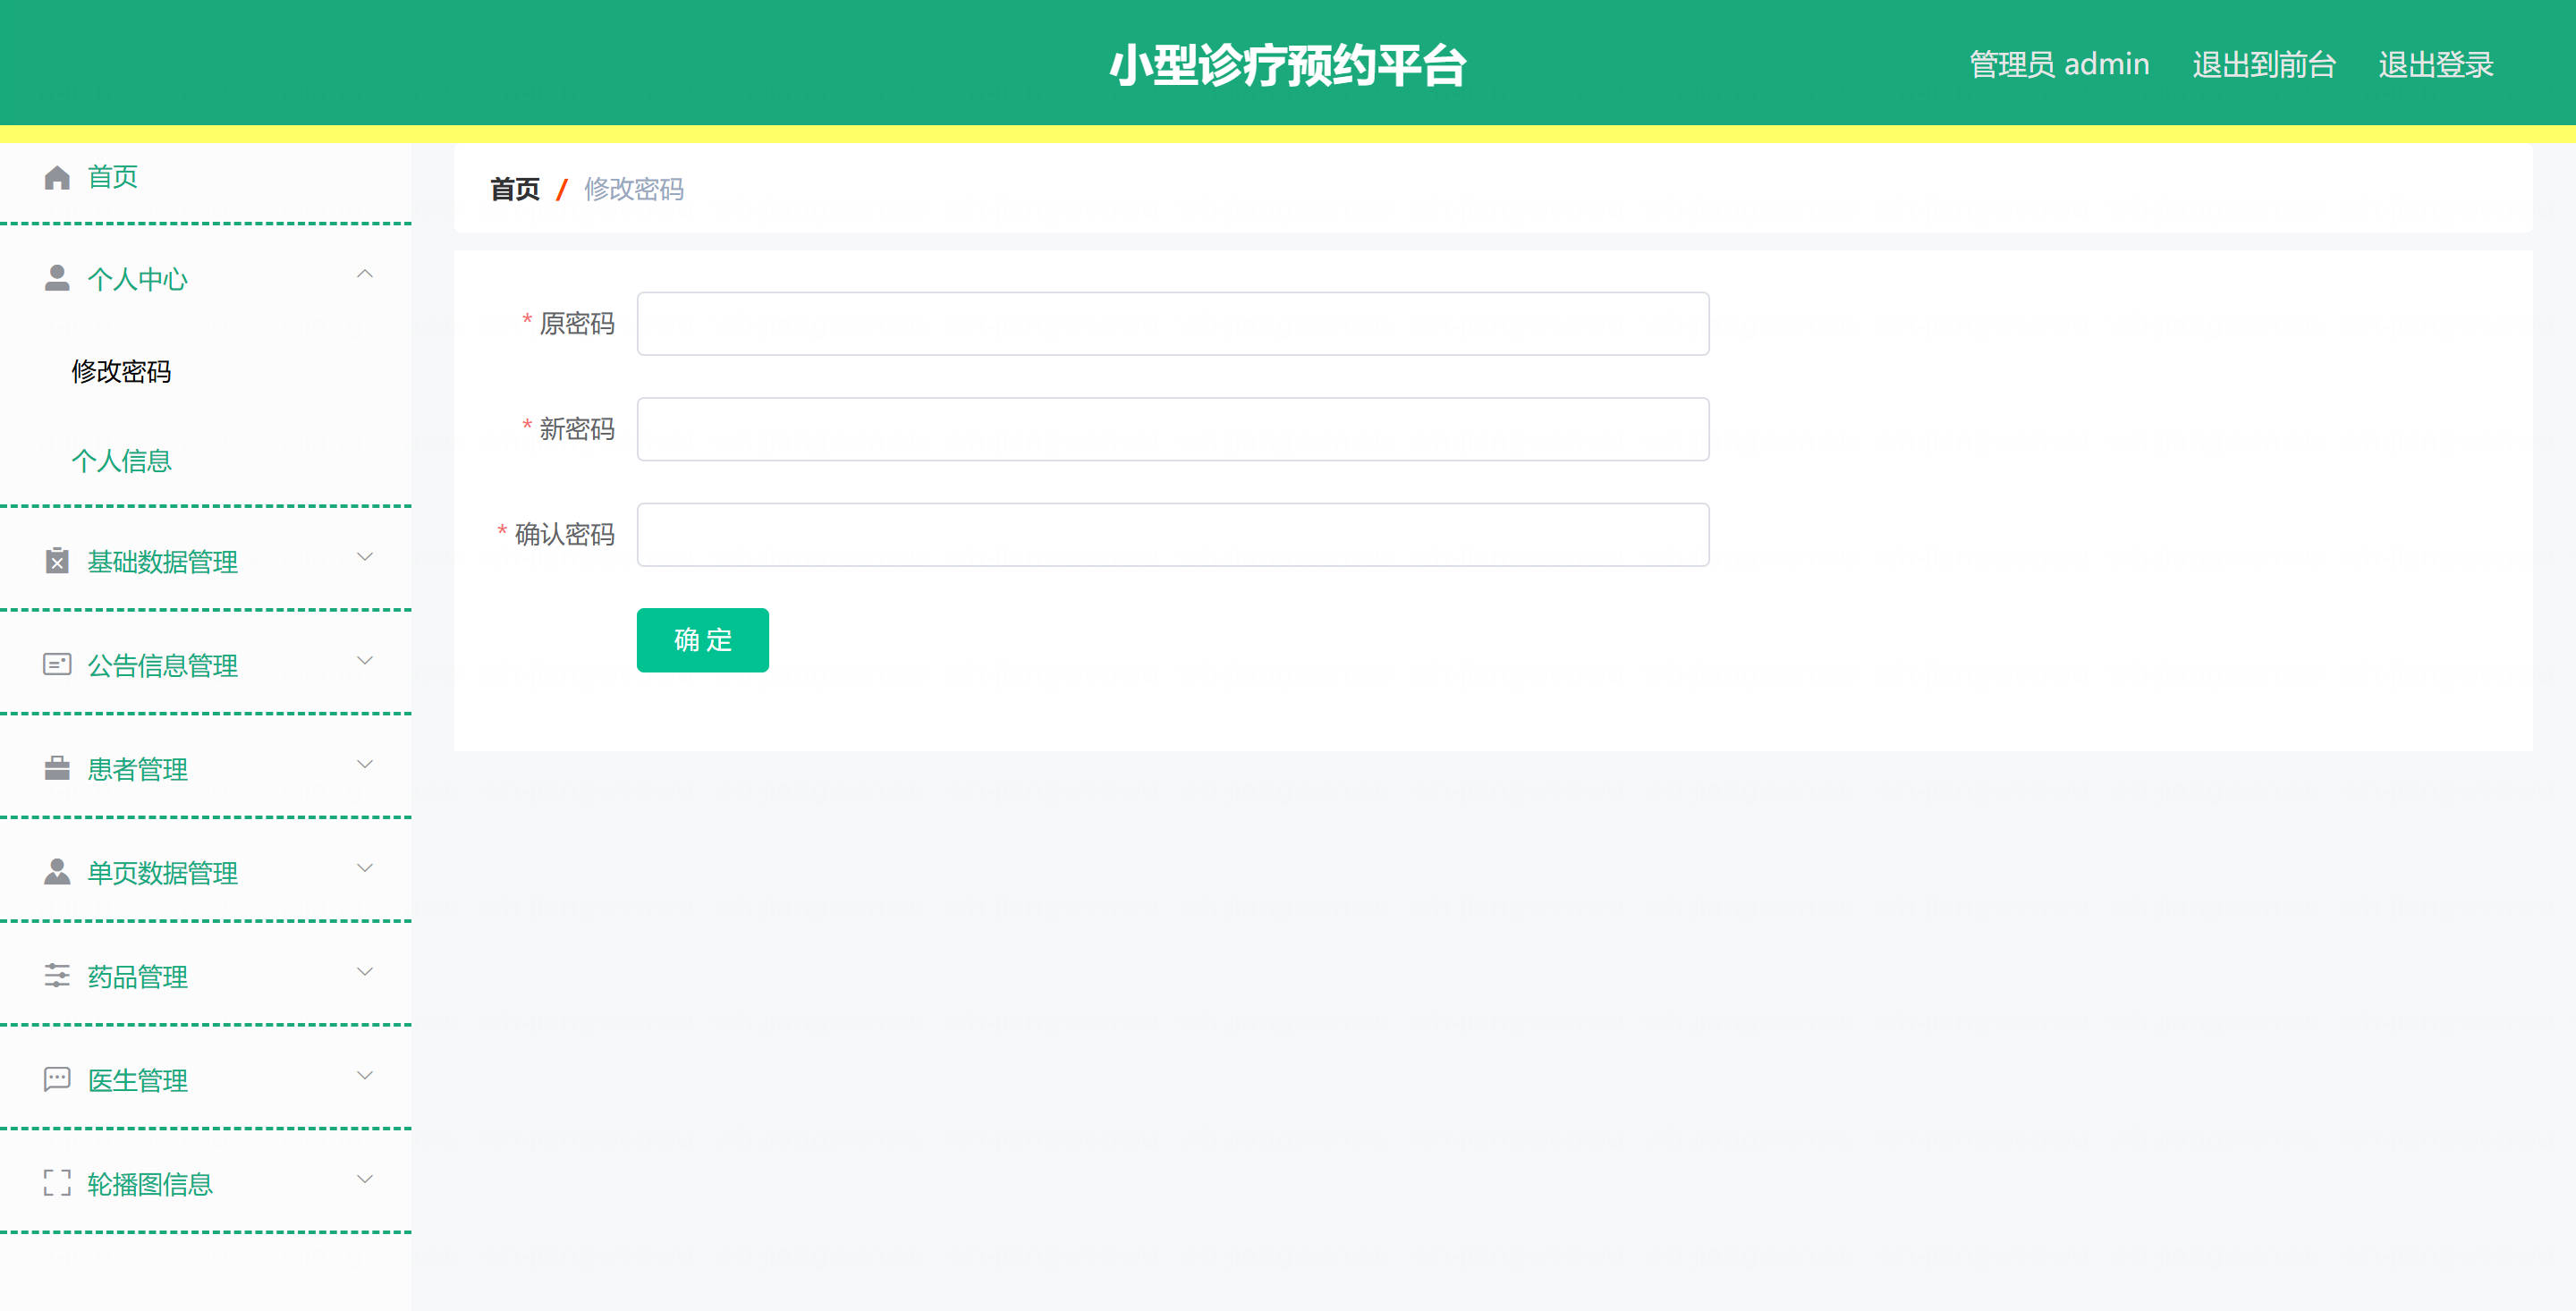This screenshot has height=1311, width=2576.
Task: Click the person icon for 单页数据管理
Action: 57,872
